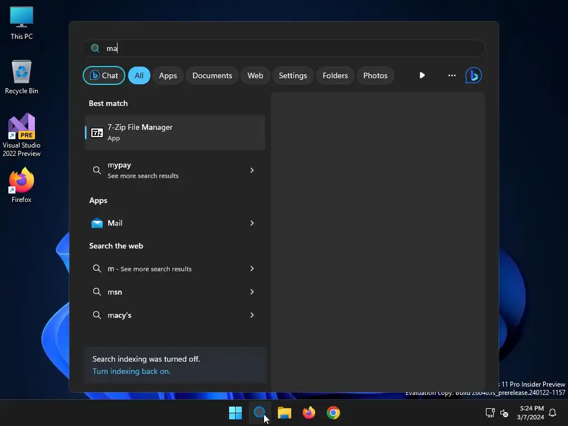Click the search box containing 'ma'
The width and height of the screenshot is (568, 426).
(283, 48)
